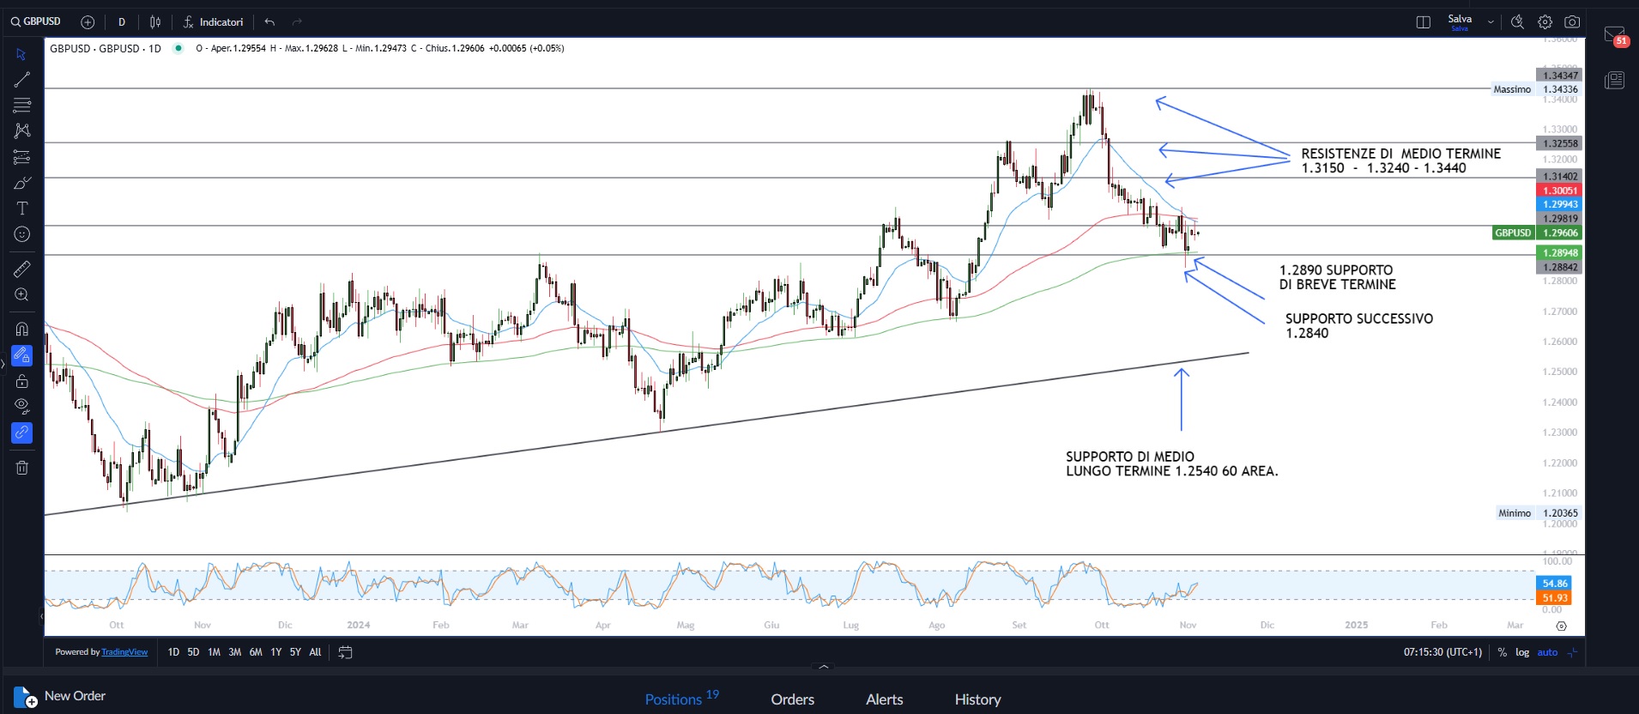
Task: Open chart settings gear icon
Action: [1545, 22]
